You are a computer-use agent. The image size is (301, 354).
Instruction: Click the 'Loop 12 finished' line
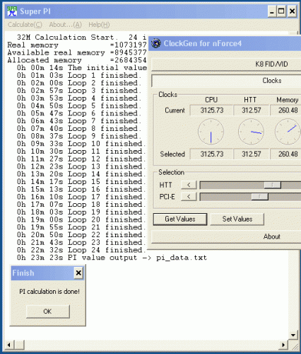[x=81, y=159]
